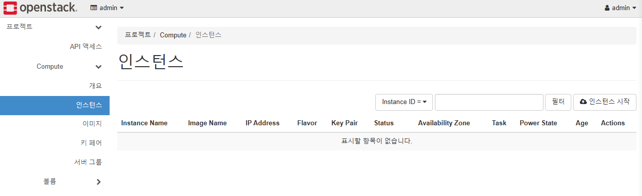Click 인스턴스 breadcrumb text

click(209, 35)
